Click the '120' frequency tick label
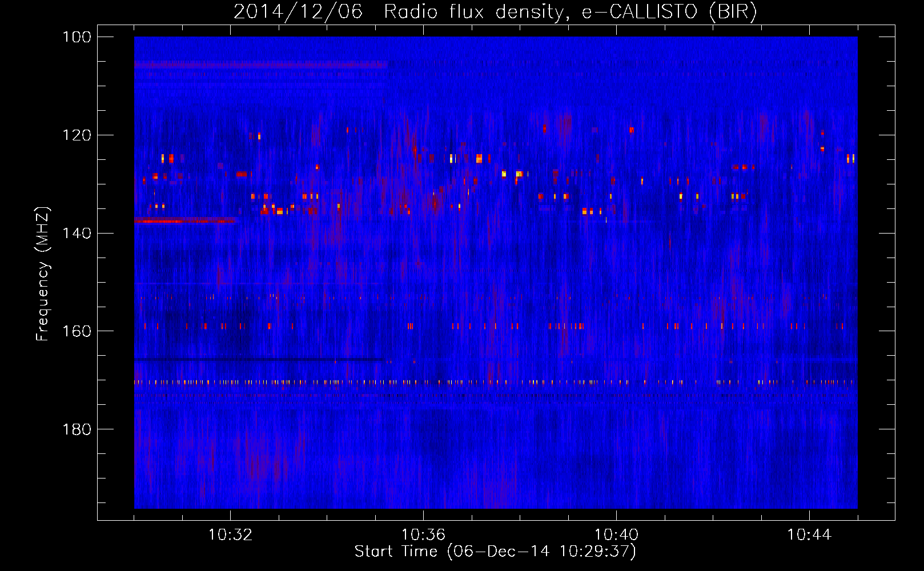924x571 pixels. point(76,135)
